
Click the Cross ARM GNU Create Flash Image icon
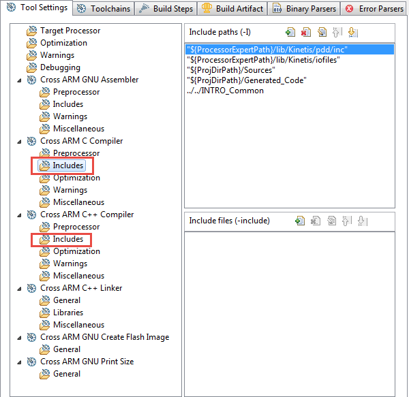pos(31,337)
